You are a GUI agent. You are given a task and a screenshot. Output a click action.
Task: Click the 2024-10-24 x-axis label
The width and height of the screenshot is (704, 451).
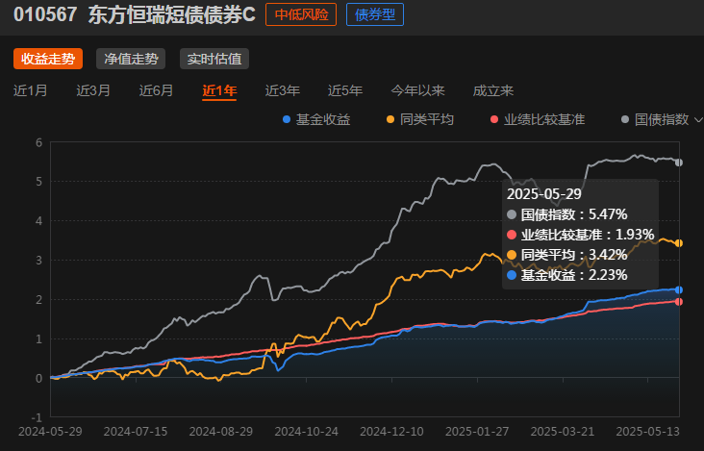[x=306, y=431]
